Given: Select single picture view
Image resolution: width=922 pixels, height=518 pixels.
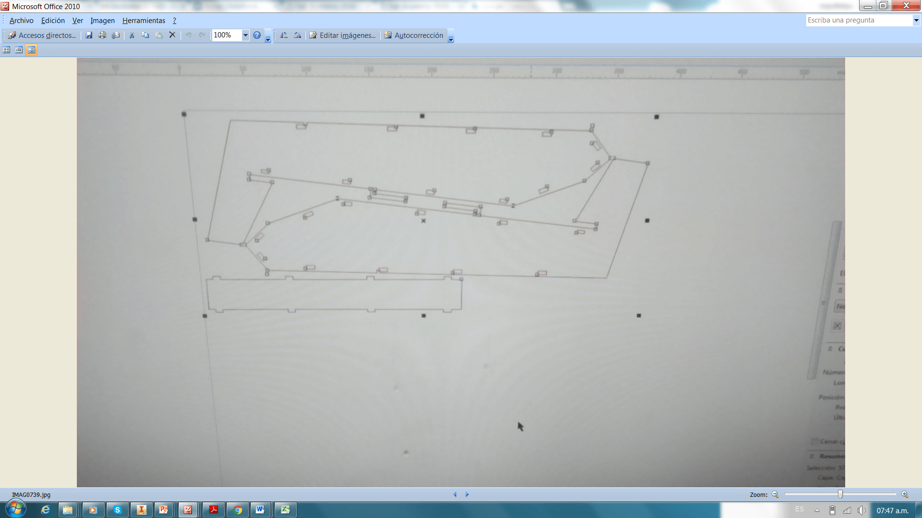Looking at the screenshot, I should pos(31,50).
